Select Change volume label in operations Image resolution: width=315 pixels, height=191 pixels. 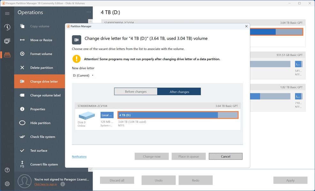pyautogui.click(x=45, y=95)
